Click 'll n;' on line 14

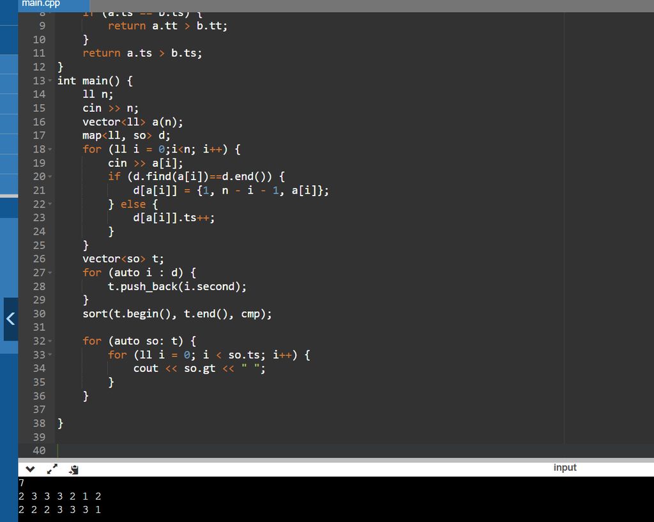click(x=98, y=95)
